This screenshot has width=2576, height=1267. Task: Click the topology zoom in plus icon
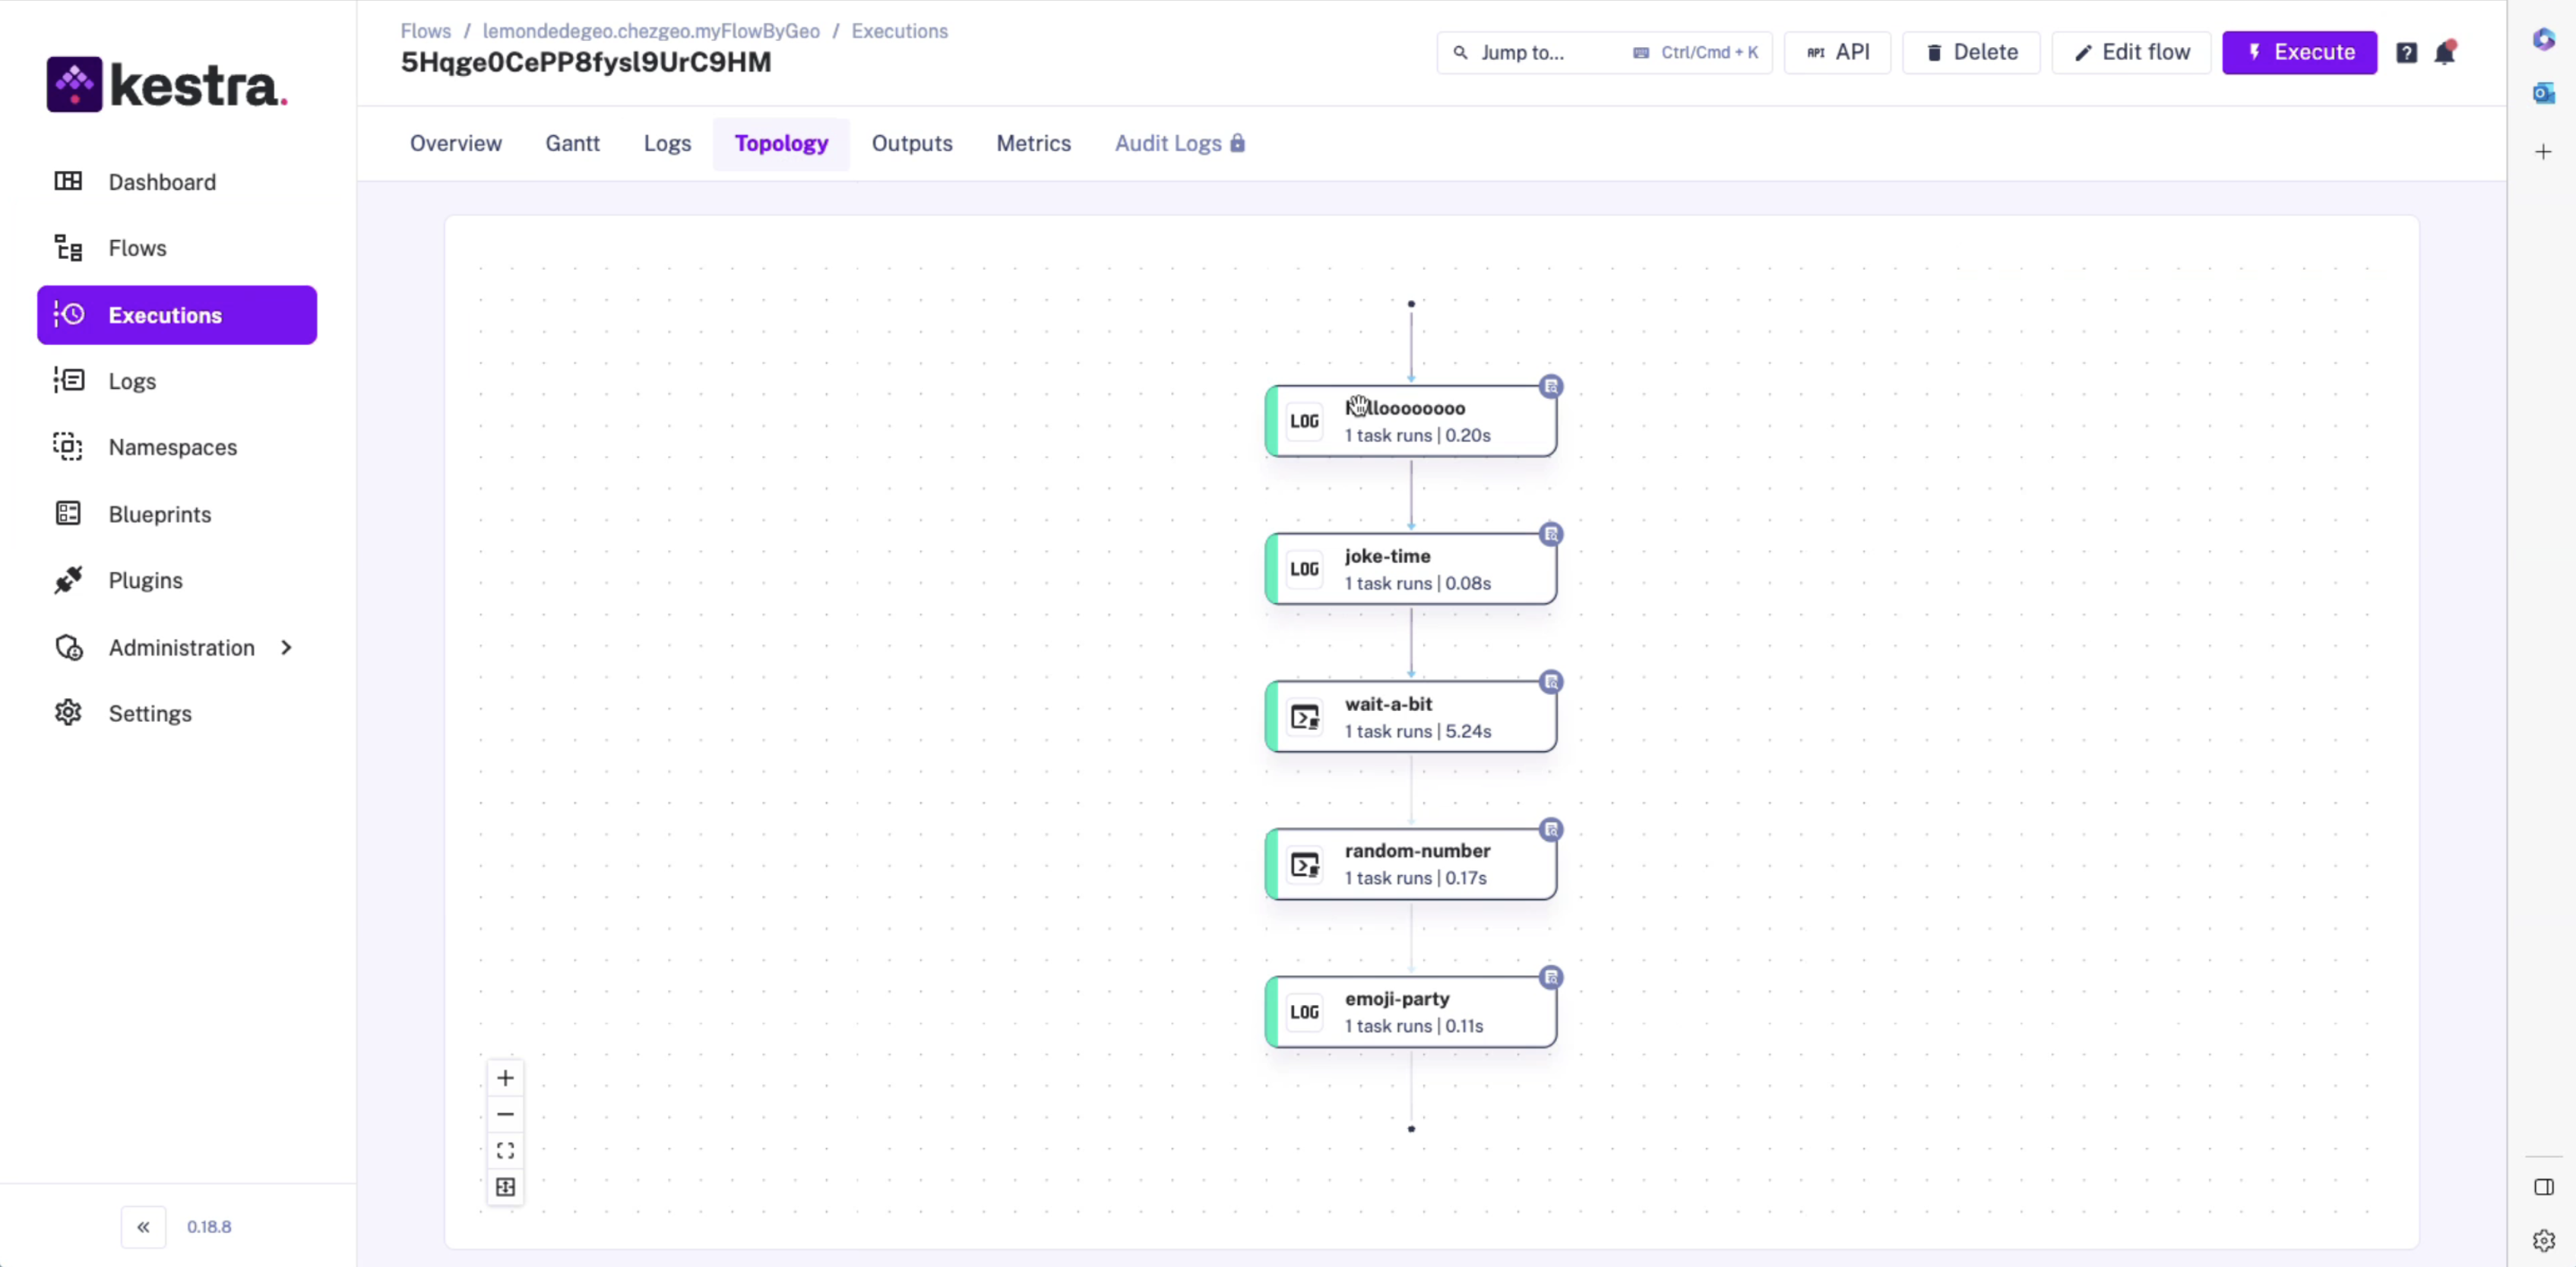coord(505,1078)
